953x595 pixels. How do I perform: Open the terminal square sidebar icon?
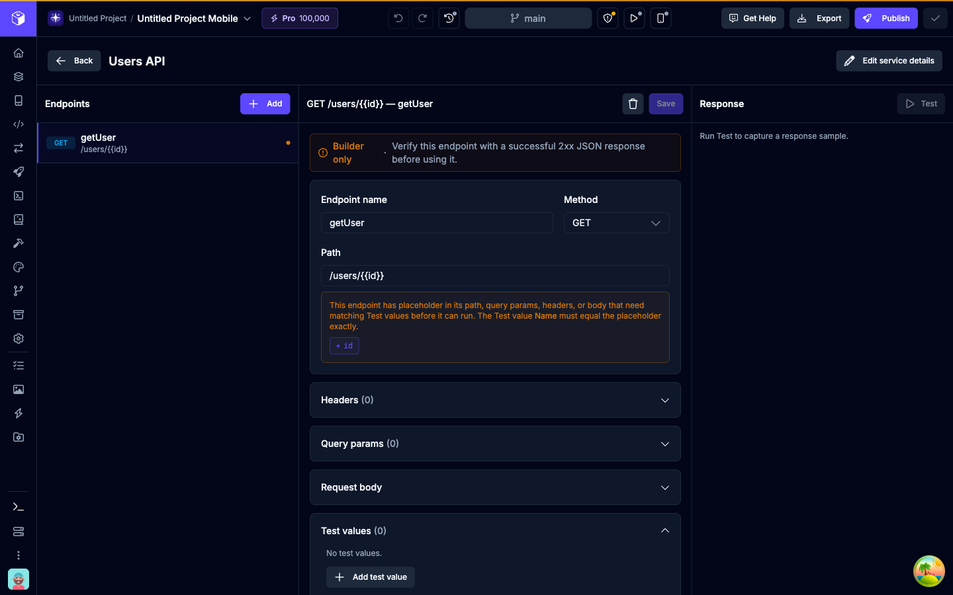tap(19, 196)
